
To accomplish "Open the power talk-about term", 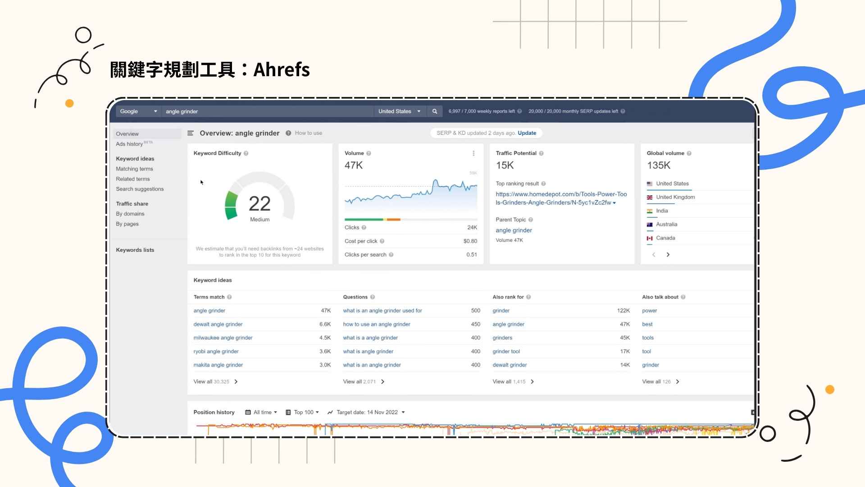I will (x=649, y=311).
